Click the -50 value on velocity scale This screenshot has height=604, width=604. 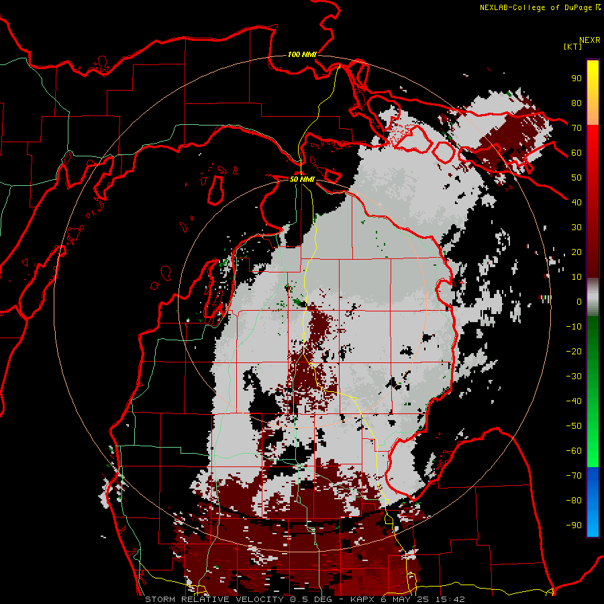click(x=574, y=425)
